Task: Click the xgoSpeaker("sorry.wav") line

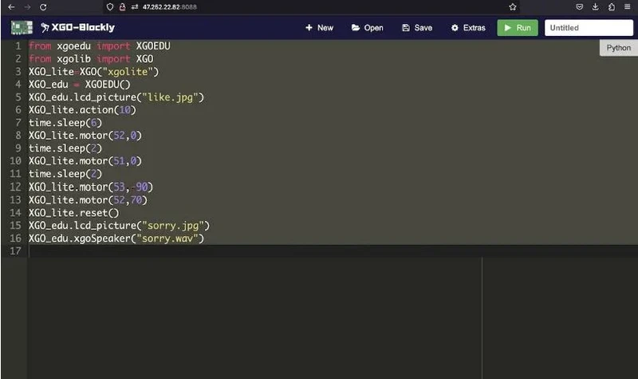Action: click(x=116, y=238)
